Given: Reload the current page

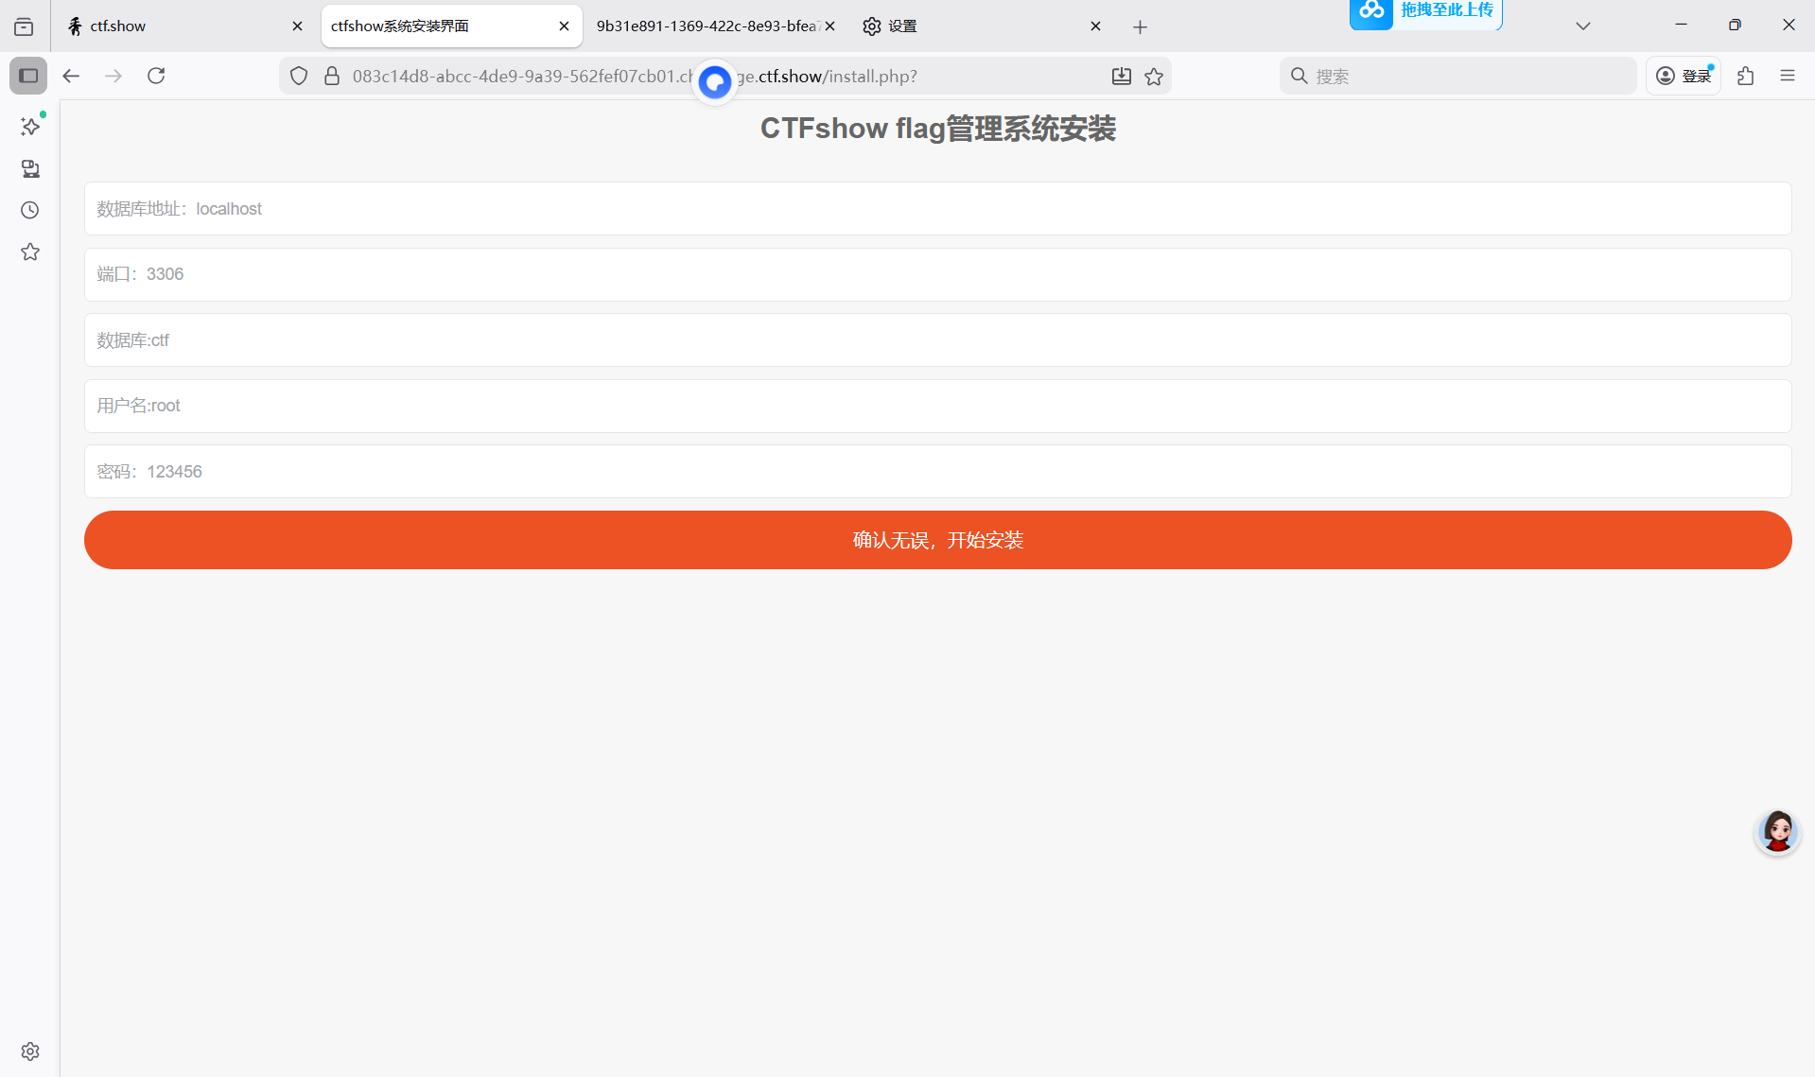Looking at the screenshot, I should (156, 76).
